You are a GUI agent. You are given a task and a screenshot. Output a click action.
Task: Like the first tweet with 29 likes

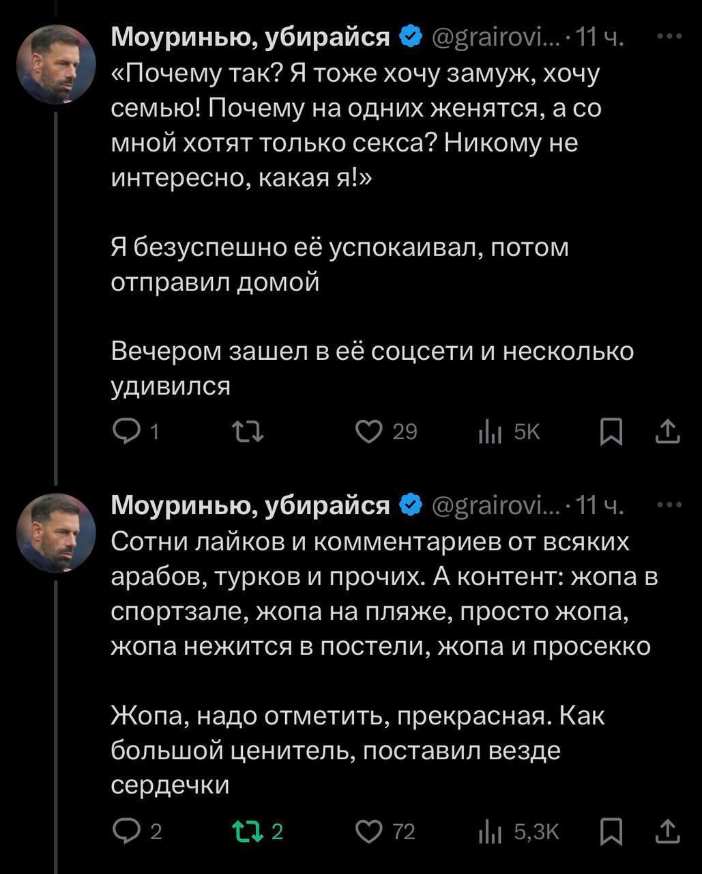(370, 432)
